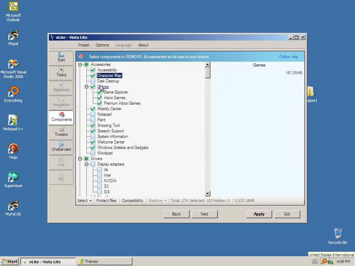This screenshot has width=355, height=266.
Task: Click the vLite title bar logo icon
Action: tap(52, 37)
